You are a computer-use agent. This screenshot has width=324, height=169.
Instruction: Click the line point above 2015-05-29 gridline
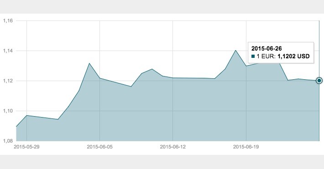click(26, 115)
